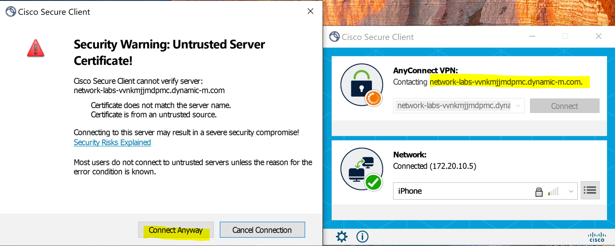The width and height of the screenshot is (615, 246).
Task: Click Cancel Connection button
Action: (x=262, y=230)
